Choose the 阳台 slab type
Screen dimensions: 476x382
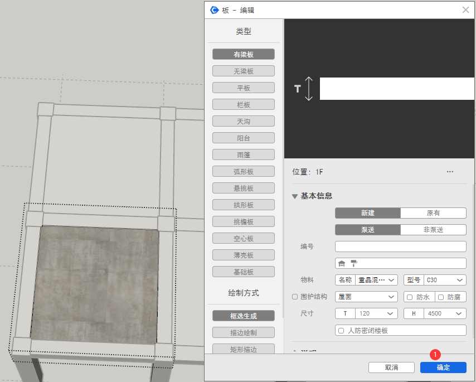pyautogui.click(x=243, y=138)
